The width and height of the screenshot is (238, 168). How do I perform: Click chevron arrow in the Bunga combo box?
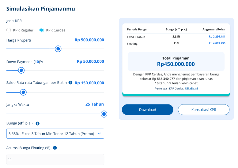(99, 134)
